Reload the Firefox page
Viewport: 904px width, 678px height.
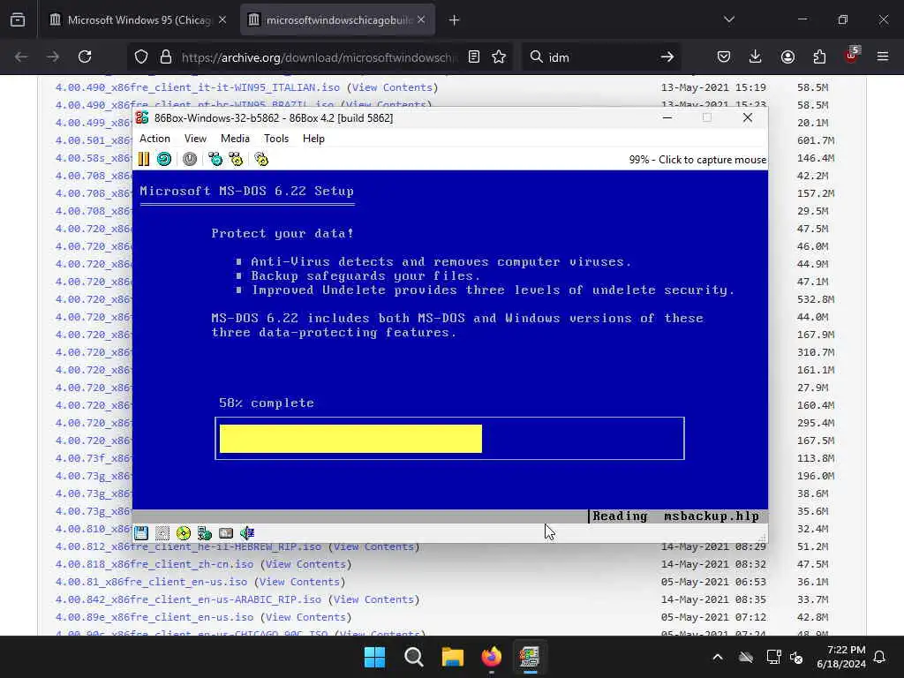point(85,56)
